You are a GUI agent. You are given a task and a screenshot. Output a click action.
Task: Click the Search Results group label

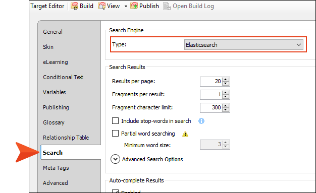click(x=127, y=67)
